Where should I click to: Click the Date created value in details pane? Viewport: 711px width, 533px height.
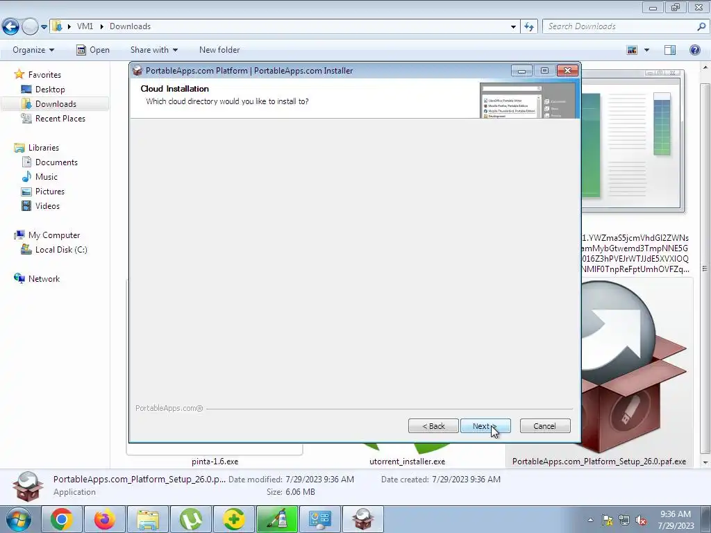pyautogui.click(x=466, y=479)
